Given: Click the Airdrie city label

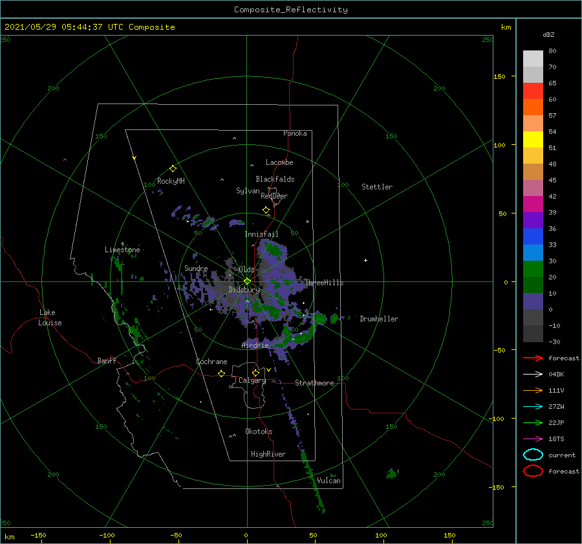Looking at the screenshot, I should coord(255,345).
